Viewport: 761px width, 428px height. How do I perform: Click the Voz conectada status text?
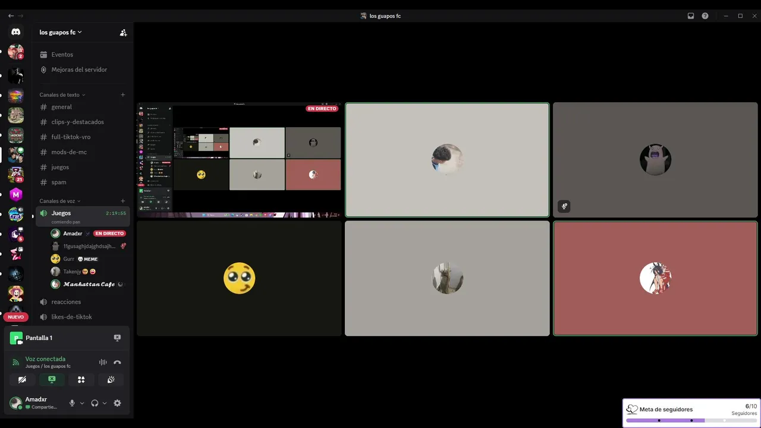click(45, 359)
